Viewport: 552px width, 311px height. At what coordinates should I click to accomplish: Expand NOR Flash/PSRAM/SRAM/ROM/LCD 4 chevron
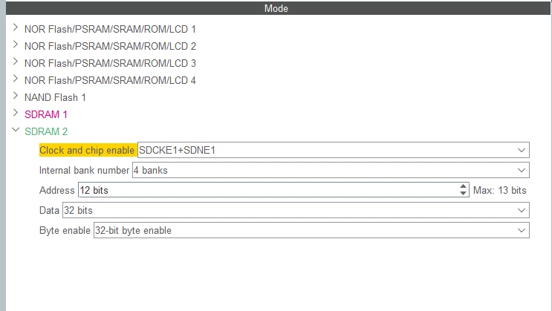pos(15,79)
